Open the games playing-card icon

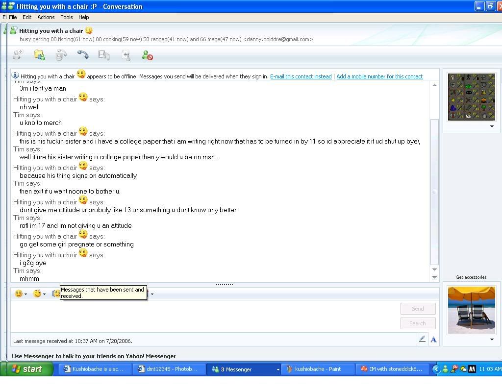(x=126, y=55)
